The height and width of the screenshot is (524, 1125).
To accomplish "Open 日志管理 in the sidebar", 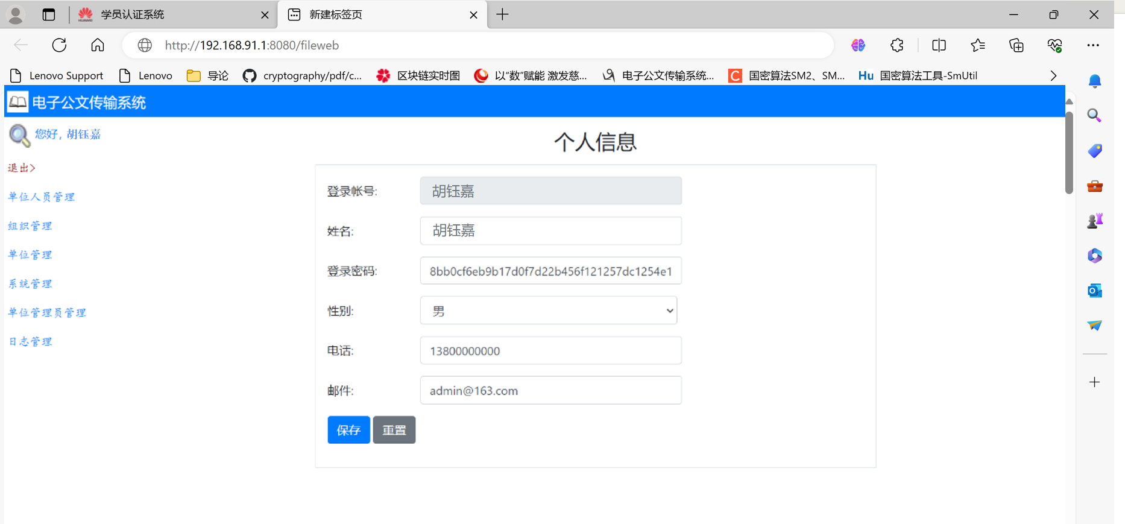I will click(30, 341).
